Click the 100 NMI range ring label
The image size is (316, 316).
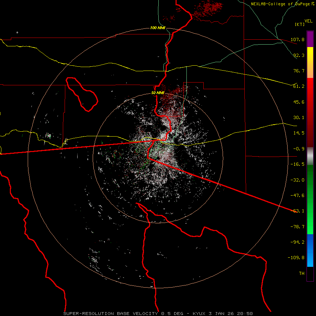click(158, 28)
